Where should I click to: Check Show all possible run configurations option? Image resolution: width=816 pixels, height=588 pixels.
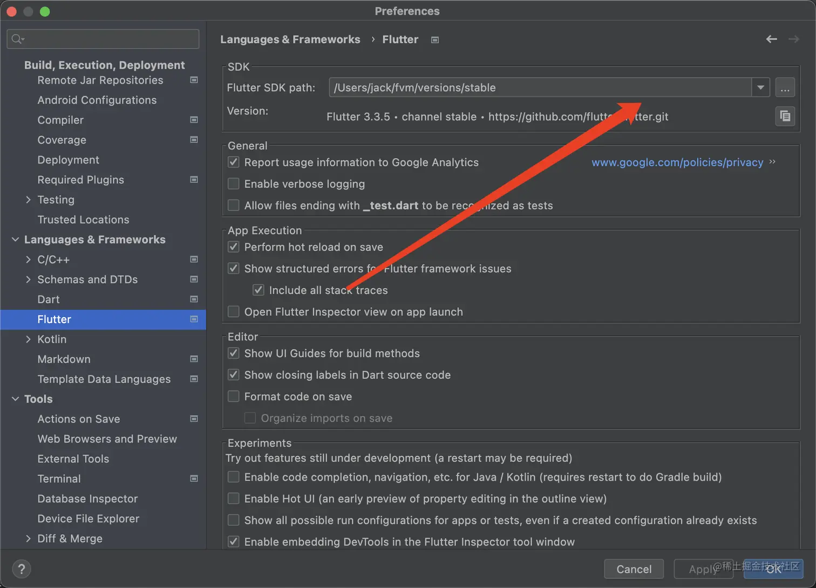tap(234, 520)
